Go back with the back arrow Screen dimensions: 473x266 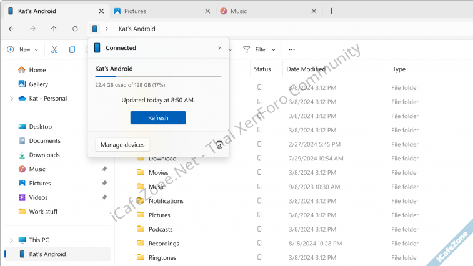(11, 29)
